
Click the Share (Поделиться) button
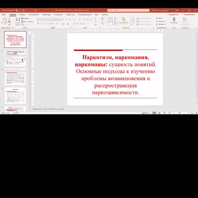tap(172, 15)
